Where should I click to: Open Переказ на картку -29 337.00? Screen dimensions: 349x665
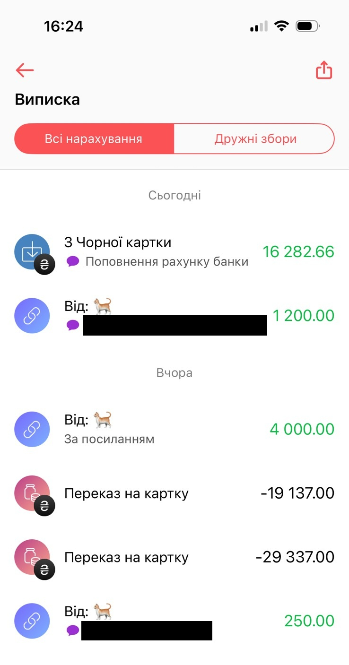[126, 558]
